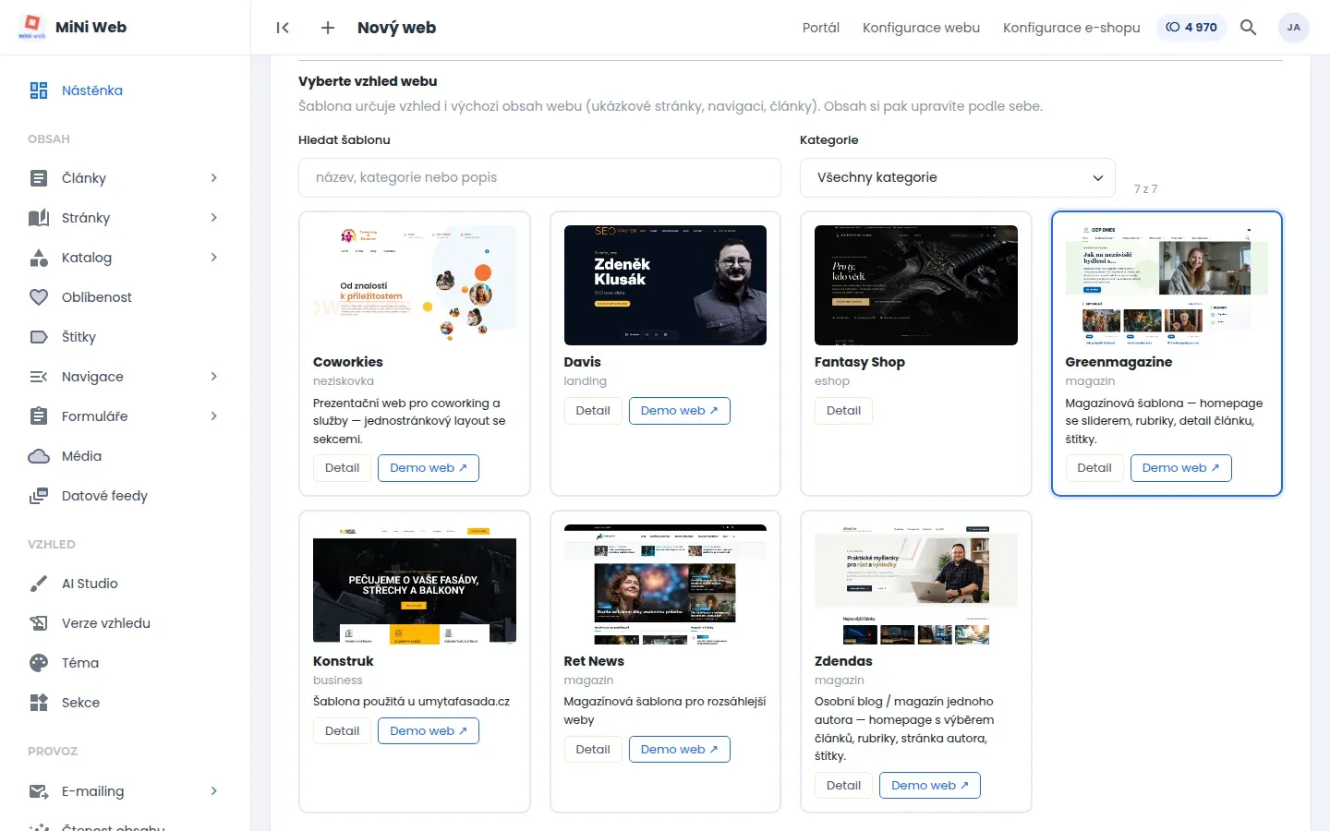Click the Nástěnka dashboard icon
Viewport: 1330px width, 831px height.
[x=39, y=90]
